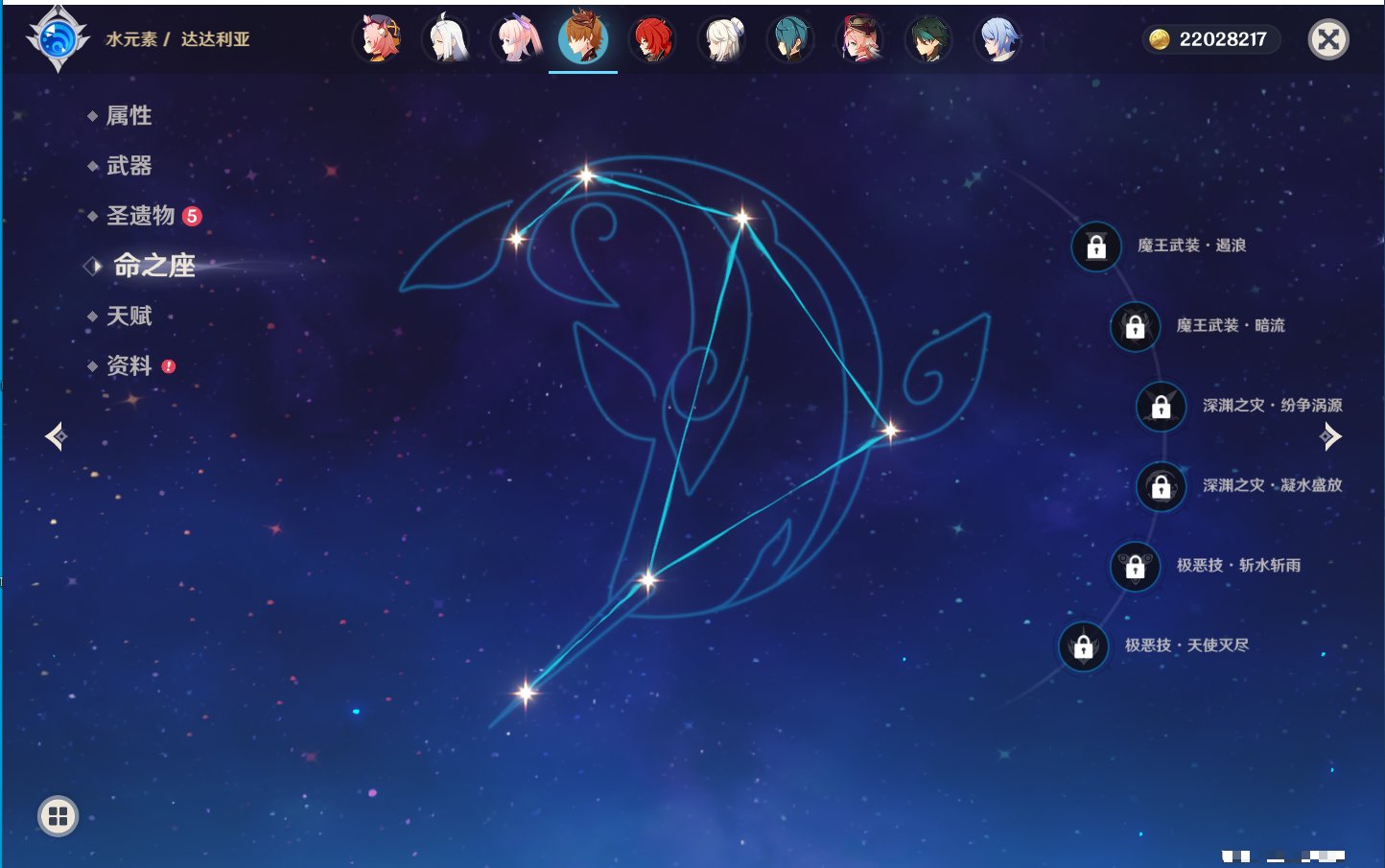Screen dimensions: 1385x868
Task: Click lock icon for 魔王武装·暗流
Action: point(1135,326)
